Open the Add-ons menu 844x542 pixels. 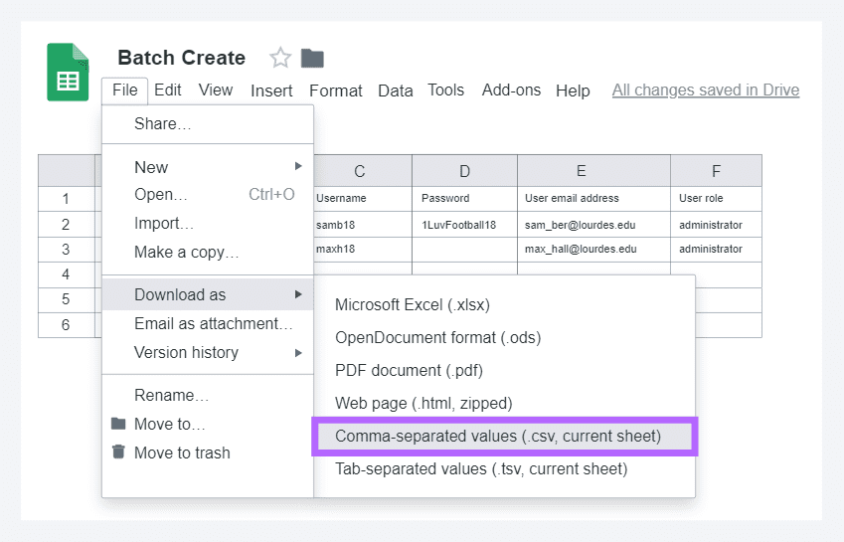pos(511,90)
